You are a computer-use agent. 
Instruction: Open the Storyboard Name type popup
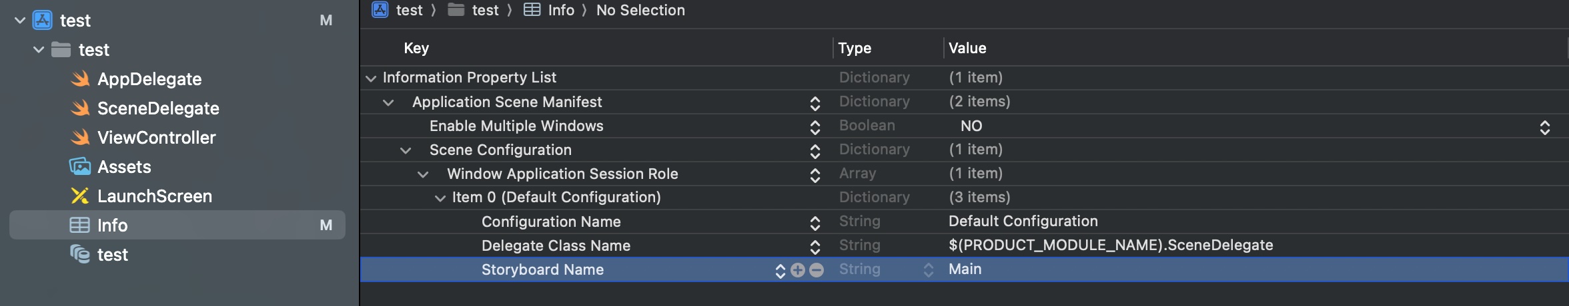point(928,270)
